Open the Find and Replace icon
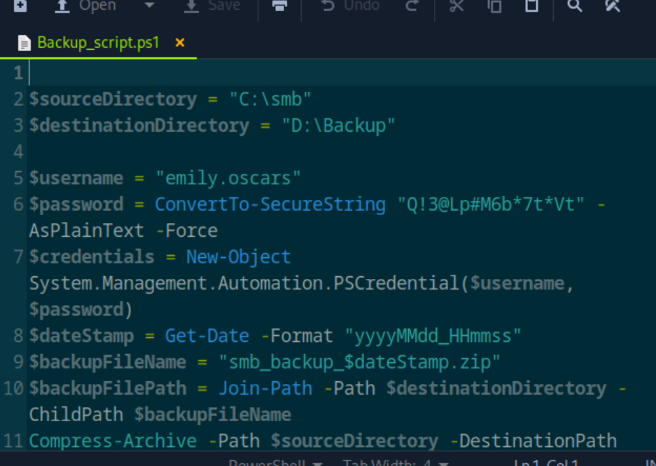656x466 pixels. [x=613, y=6]
